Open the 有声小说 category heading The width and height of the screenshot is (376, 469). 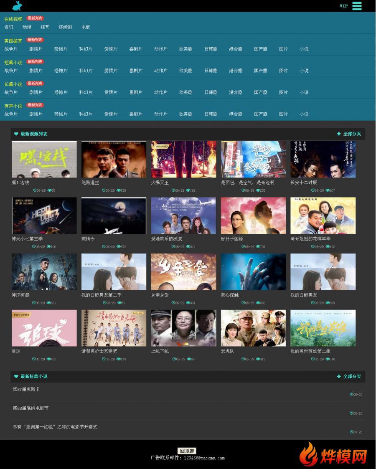[13, 106]
